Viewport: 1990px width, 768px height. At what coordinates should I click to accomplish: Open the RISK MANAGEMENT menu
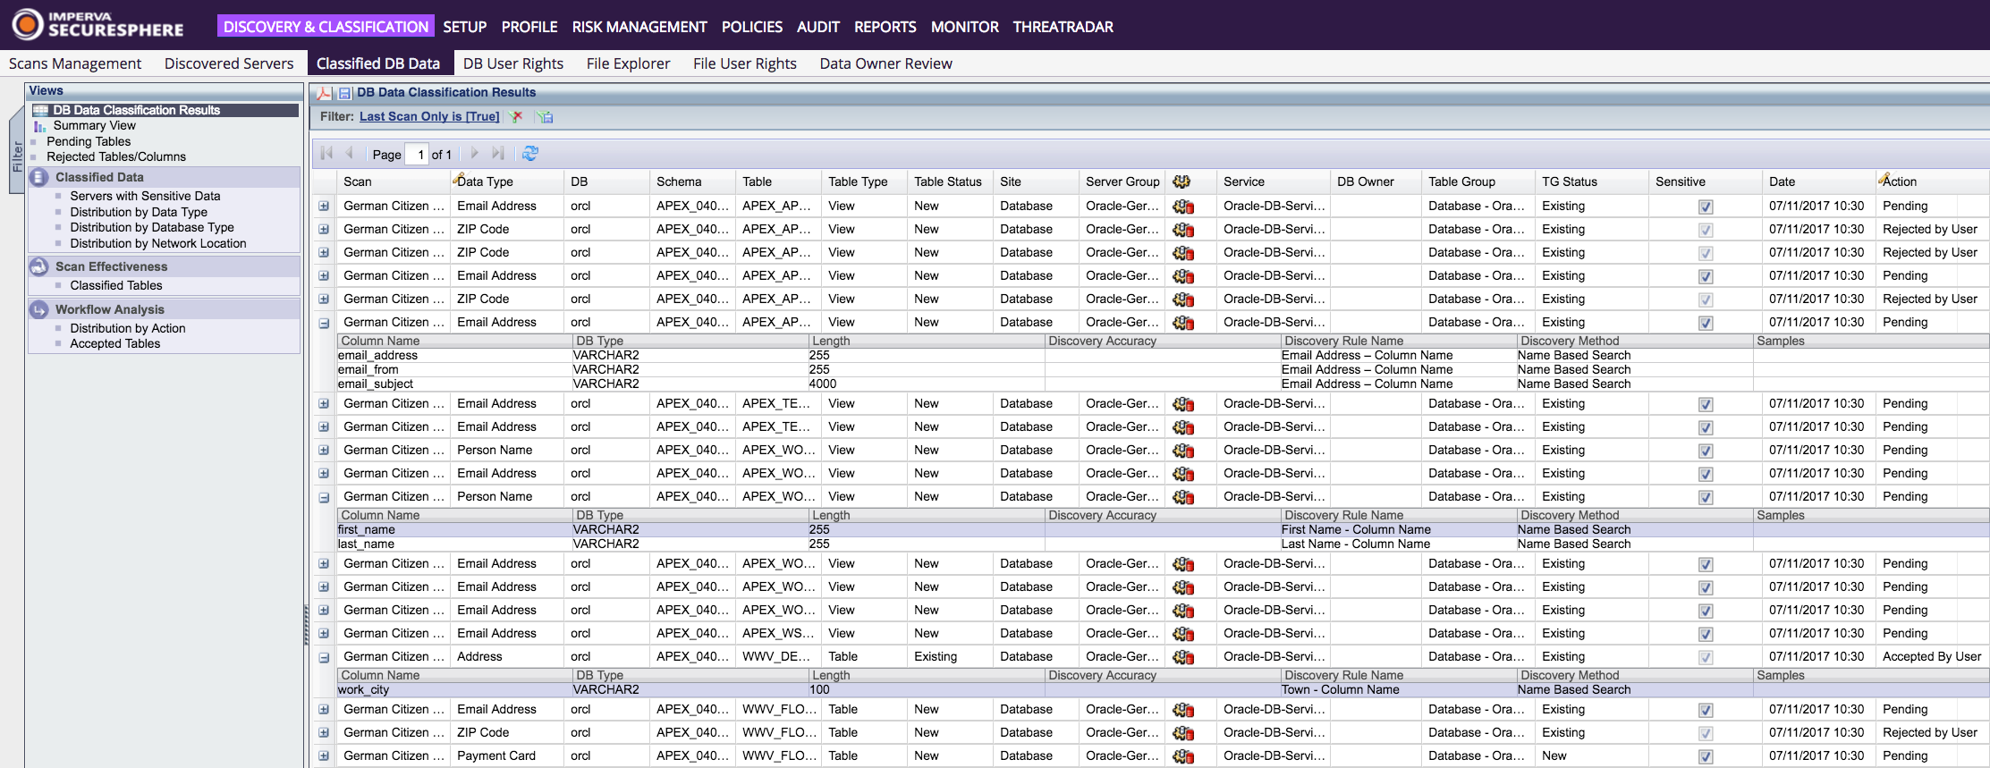tap(639, 27)
